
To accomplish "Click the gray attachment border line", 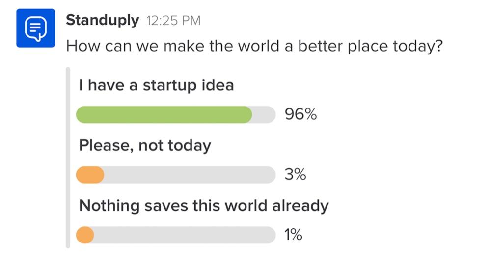I will coord(68,158).
